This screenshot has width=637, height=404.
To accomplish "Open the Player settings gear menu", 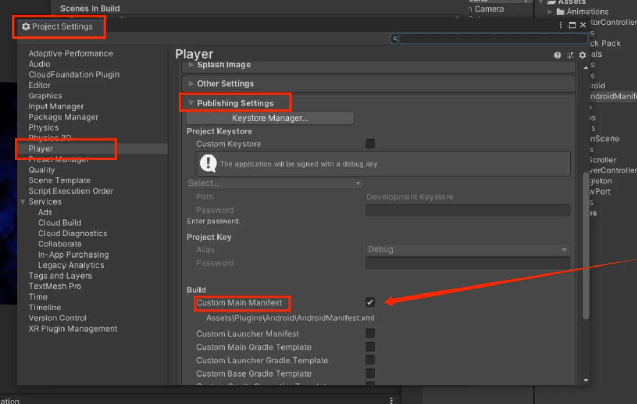I will [583, 55].
